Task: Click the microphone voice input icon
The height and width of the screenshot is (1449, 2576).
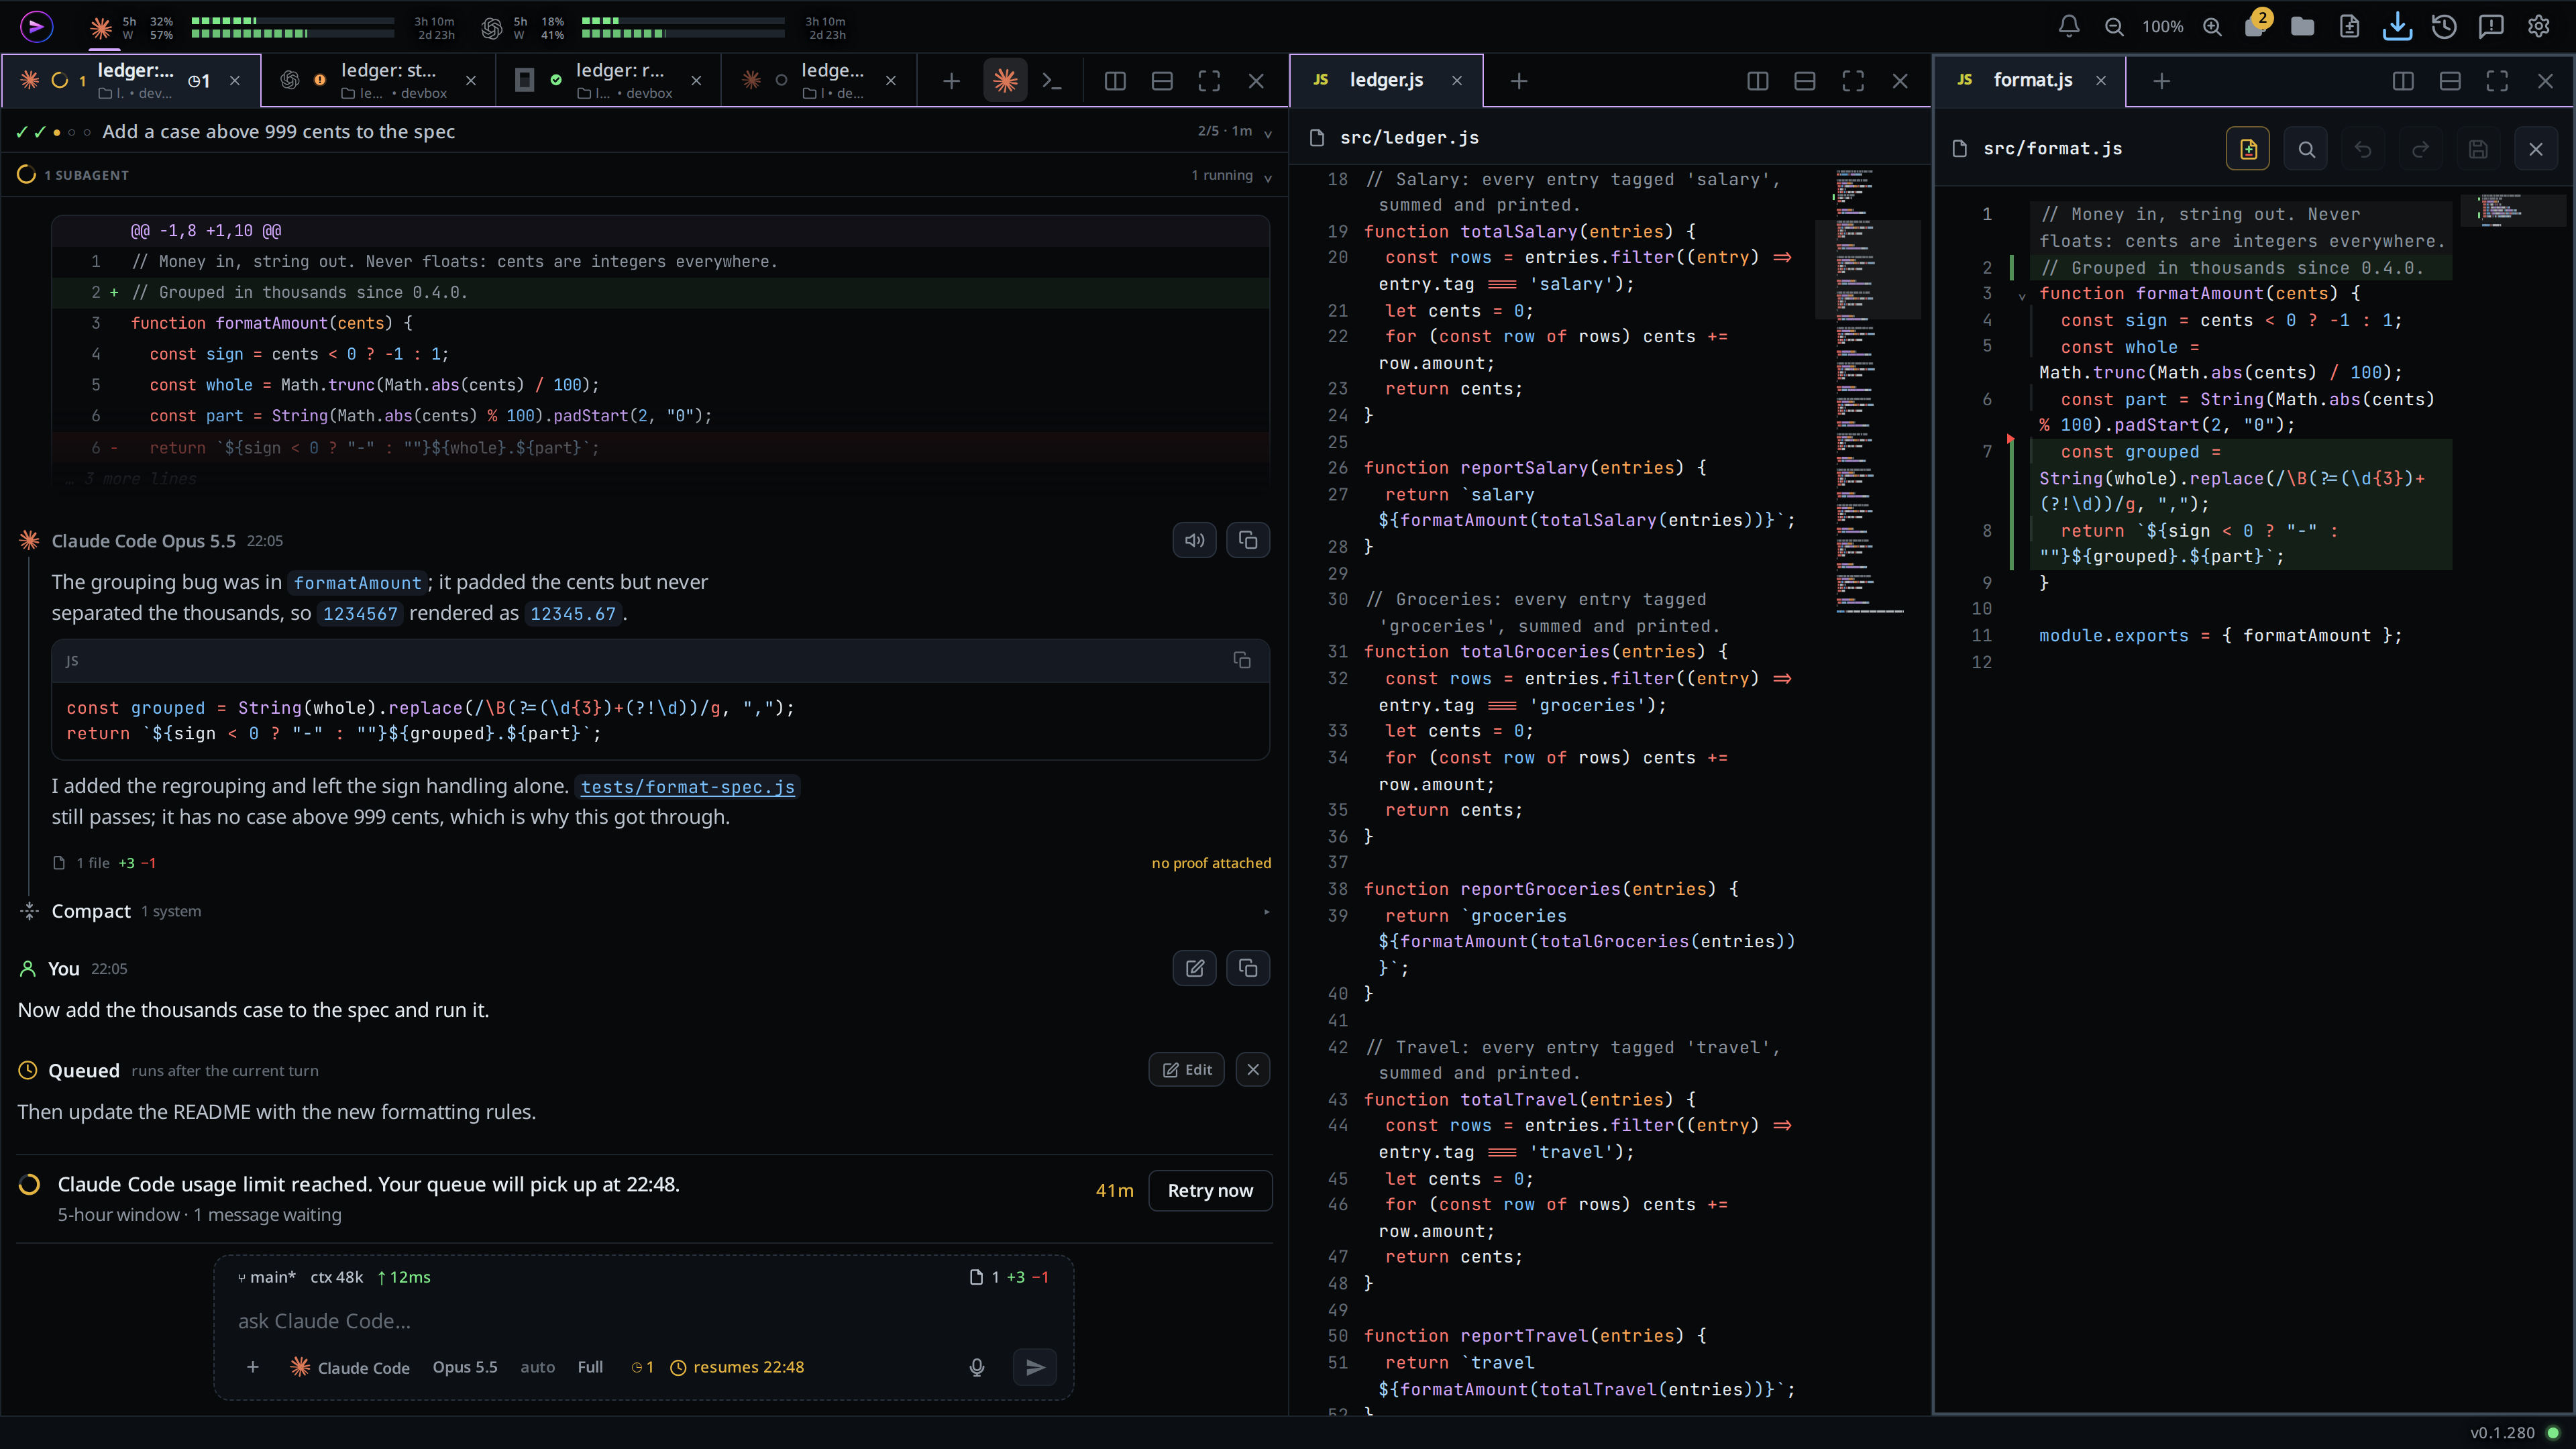Action: (x=977, y=1367)
